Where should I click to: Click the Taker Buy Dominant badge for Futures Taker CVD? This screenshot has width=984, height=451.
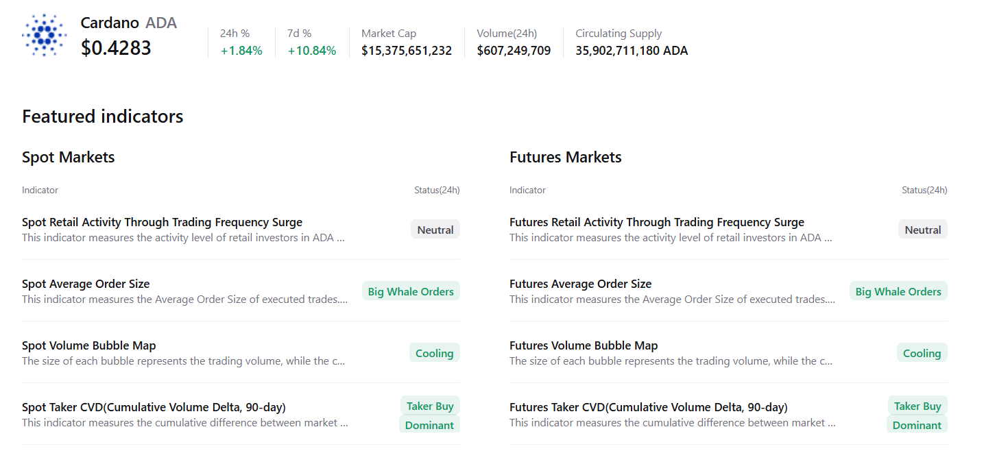917,415
